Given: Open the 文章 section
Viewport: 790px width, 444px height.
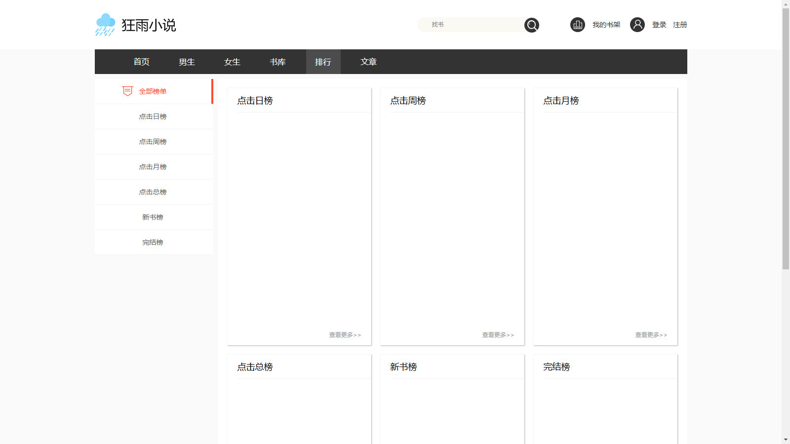Looking at the screenshot, I should (368, 62).
